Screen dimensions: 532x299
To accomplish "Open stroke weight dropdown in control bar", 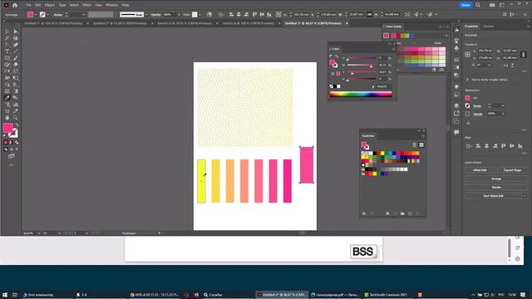I will point(84,15).
